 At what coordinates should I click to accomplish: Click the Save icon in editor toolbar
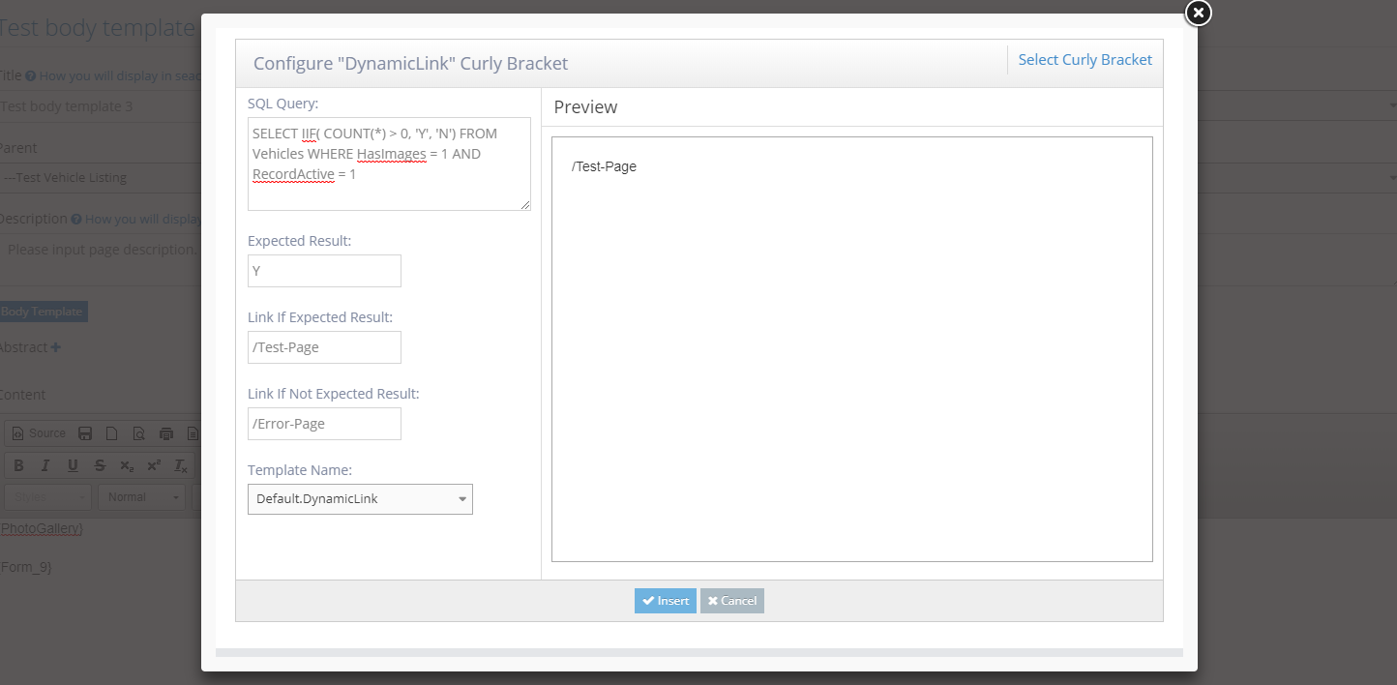tap(85, 433)
